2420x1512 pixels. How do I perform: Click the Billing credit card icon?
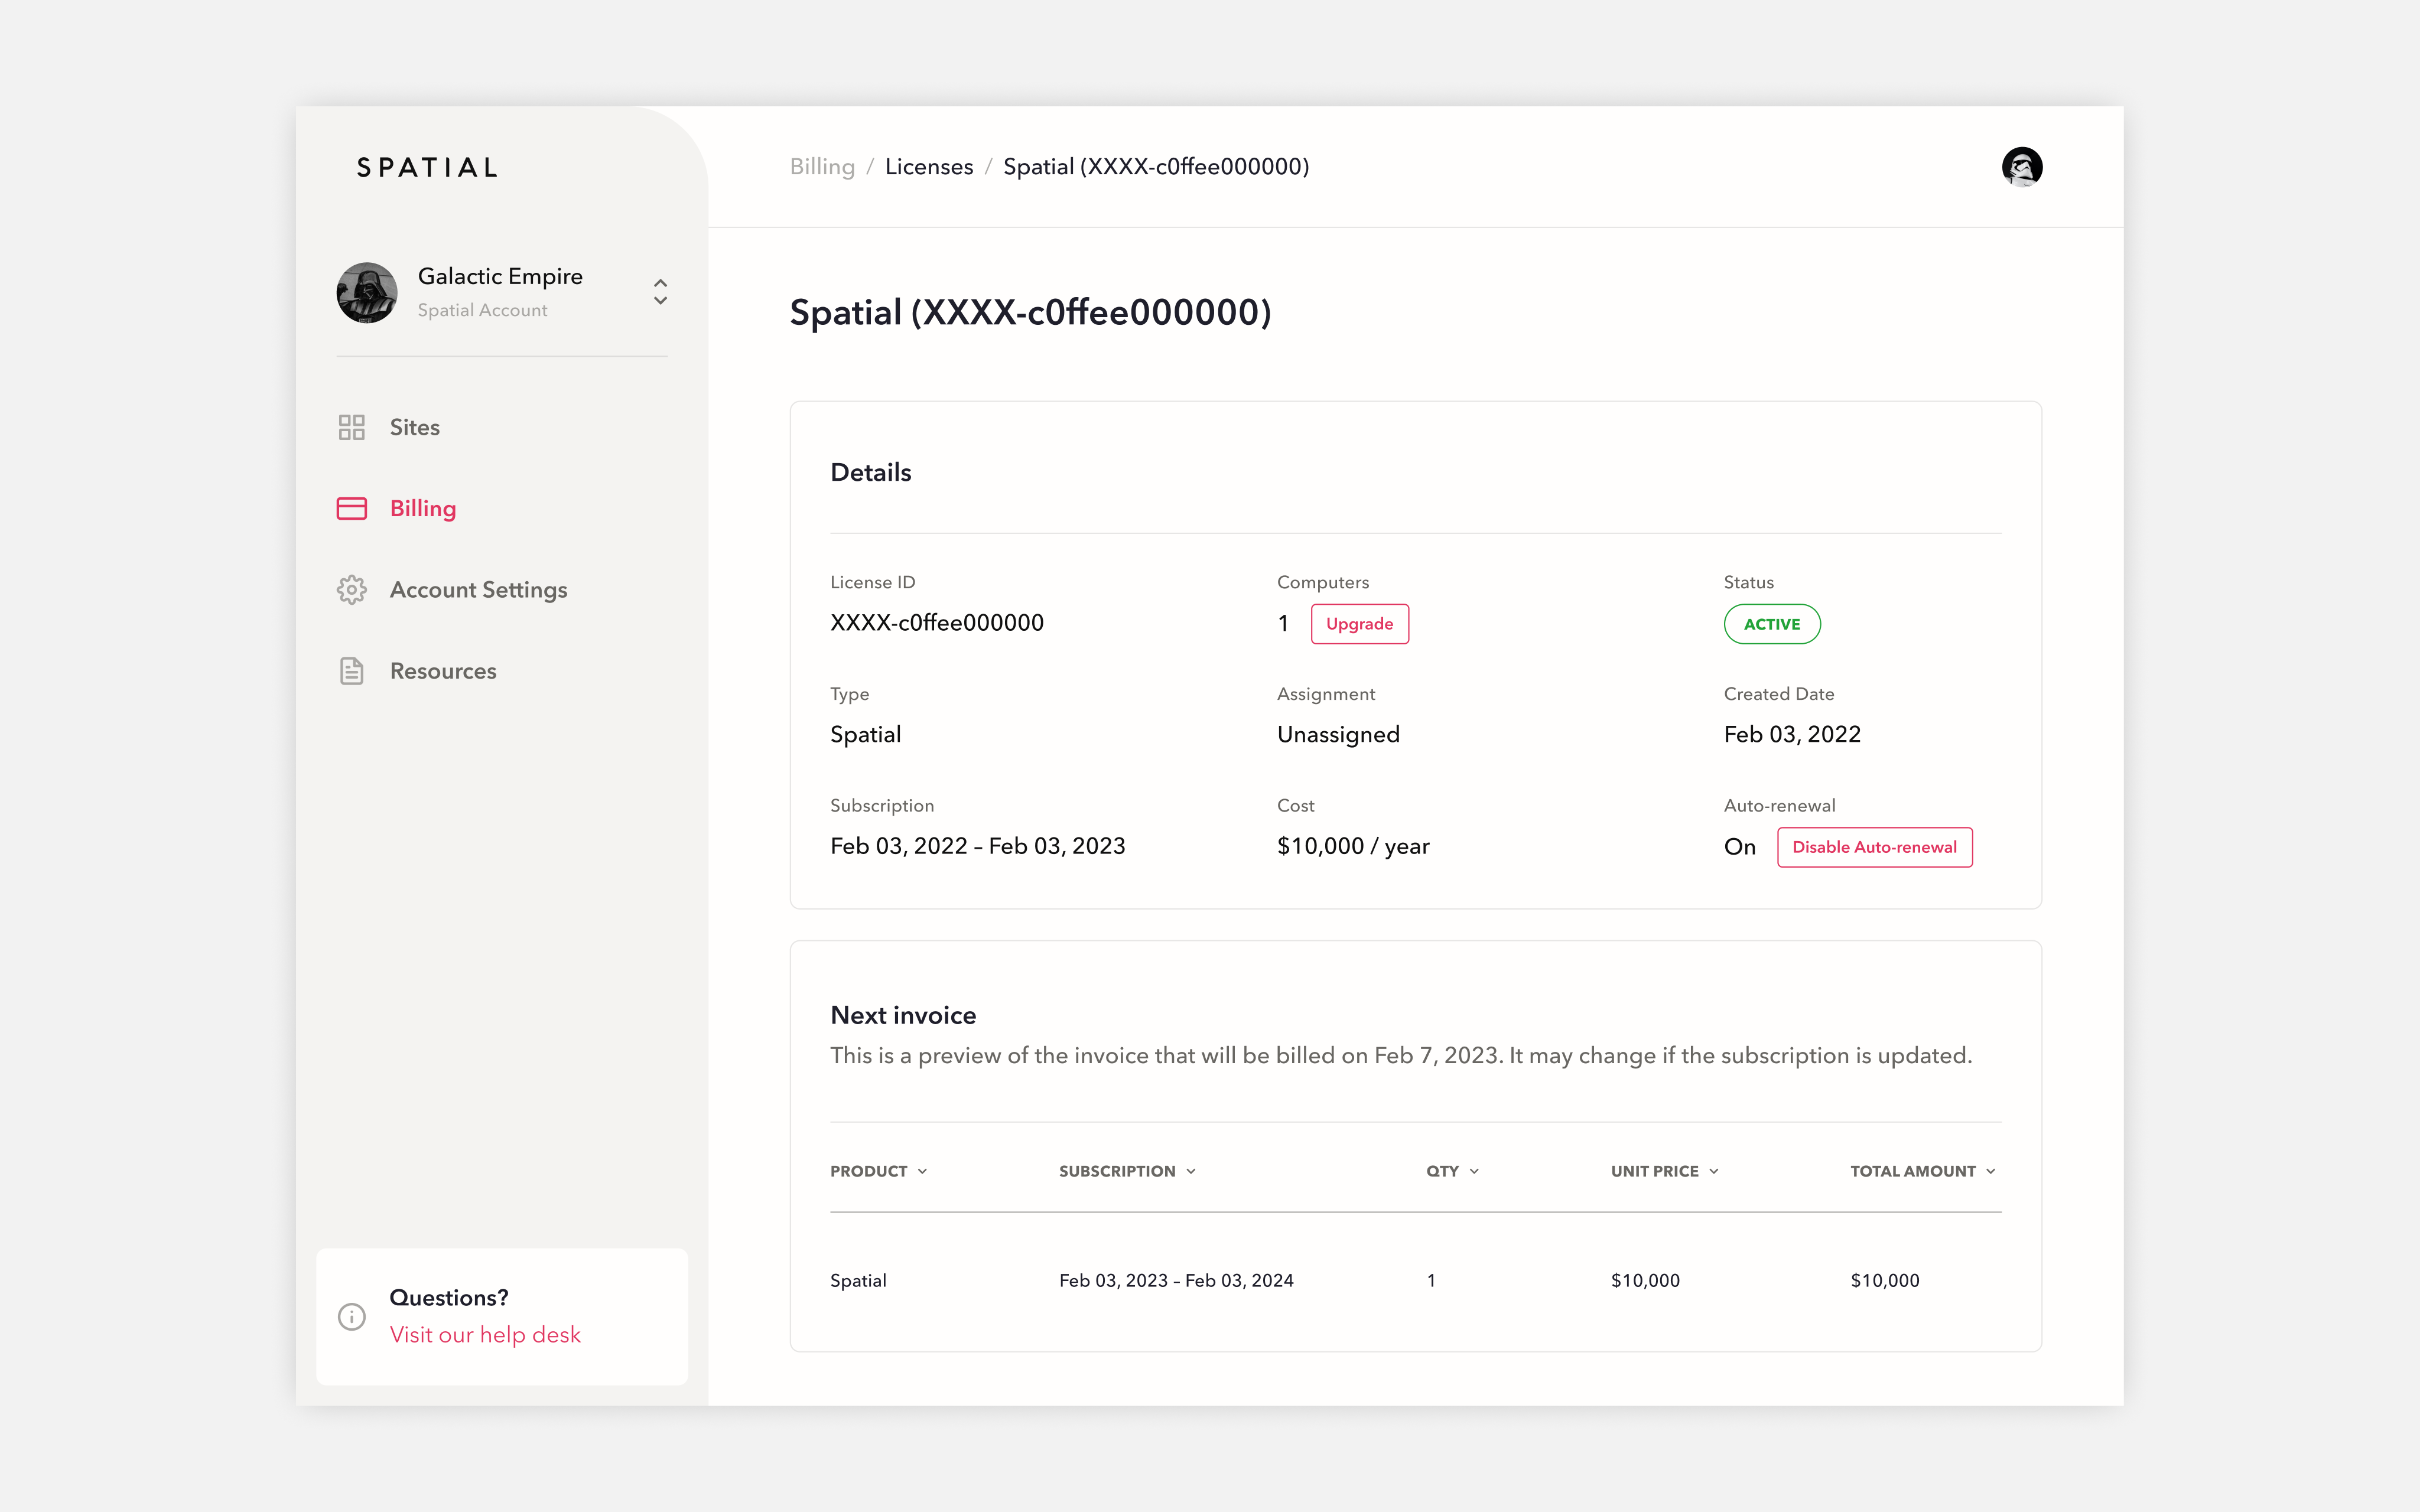[x=351, y=508]
